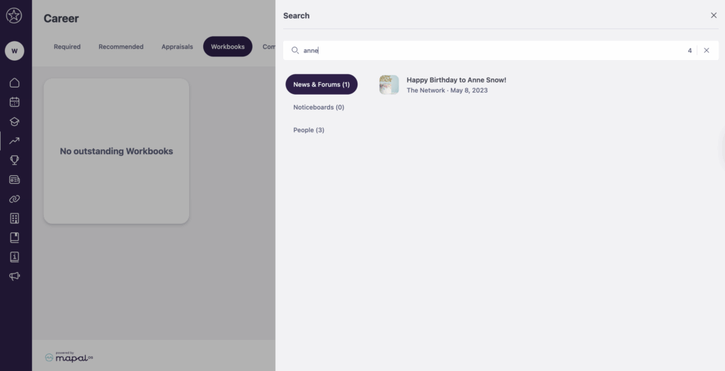The width and height of the screenshot is (725, 371).
Task: Click the birthday post thumbnail image
Action: click(x=389, y=85)
